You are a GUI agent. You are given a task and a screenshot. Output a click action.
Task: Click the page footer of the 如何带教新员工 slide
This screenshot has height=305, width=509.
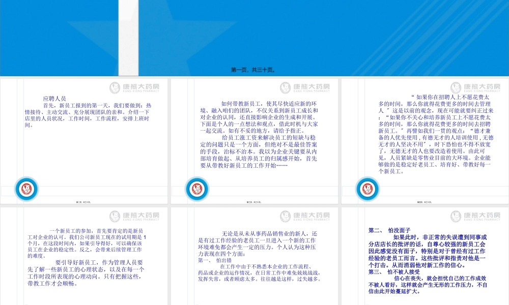click(x=253, y=202)
